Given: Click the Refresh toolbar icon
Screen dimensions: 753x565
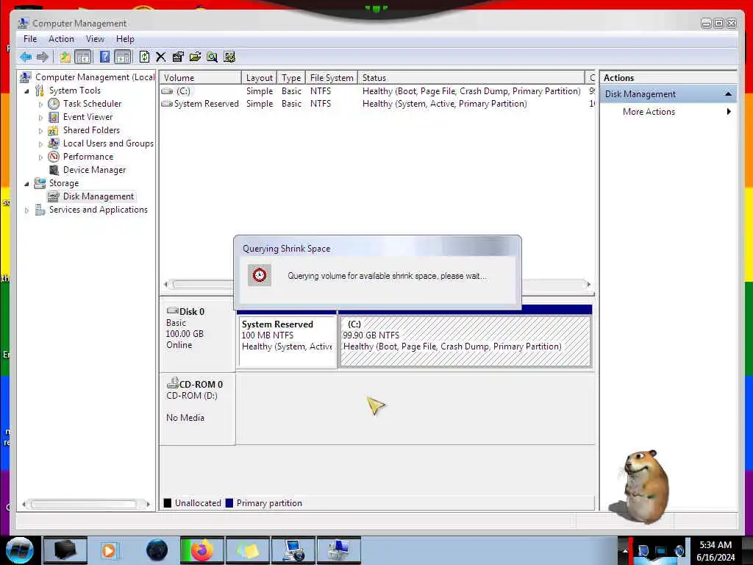Looking at the screenshot, I should coord(144,57).
